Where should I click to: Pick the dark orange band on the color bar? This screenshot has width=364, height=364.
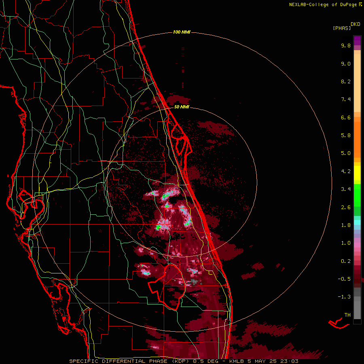coord(357,140)
